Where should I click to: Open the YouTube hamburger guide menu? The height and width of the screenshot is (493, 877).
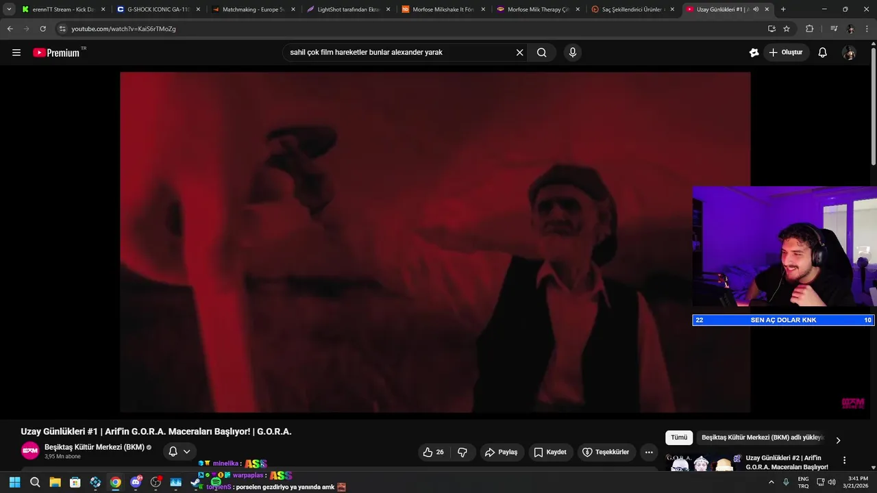(16, 53)
